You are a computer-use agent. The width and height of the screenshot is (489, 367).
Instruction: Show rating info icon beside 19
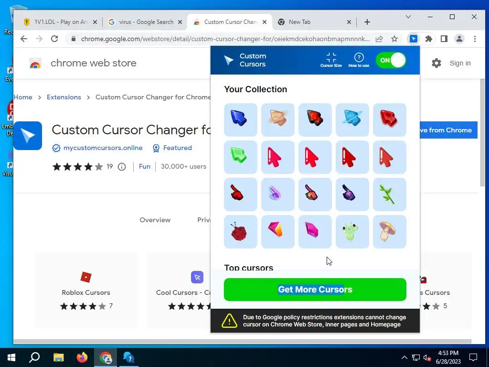tap(122, 167)
